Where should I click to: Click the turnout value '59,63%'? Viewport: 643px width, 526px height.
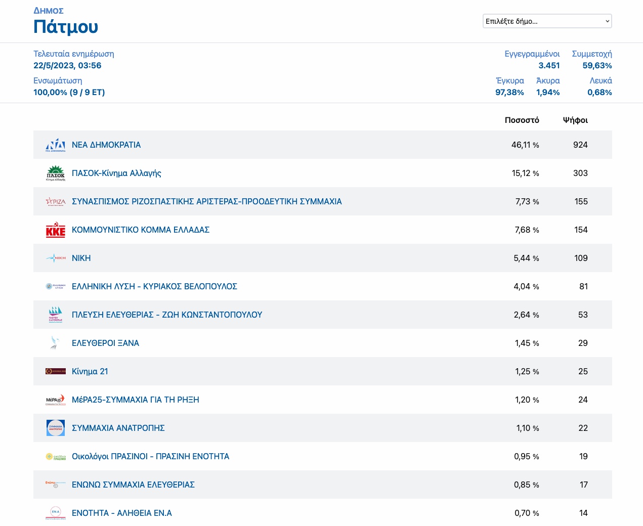tap(597, 65)
